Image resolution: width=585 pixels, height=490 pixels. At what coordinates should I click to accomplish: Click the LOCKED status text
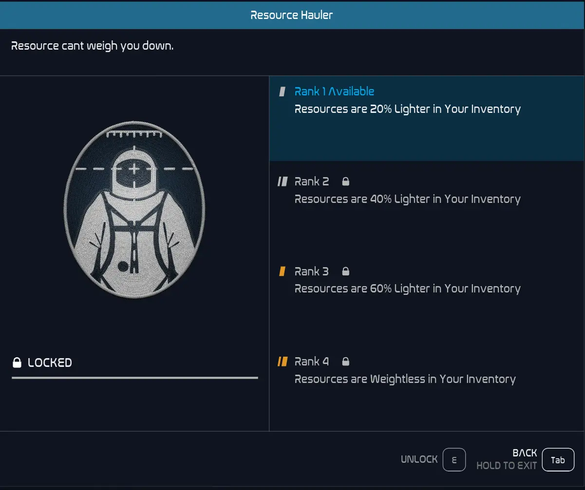point(50,363)
